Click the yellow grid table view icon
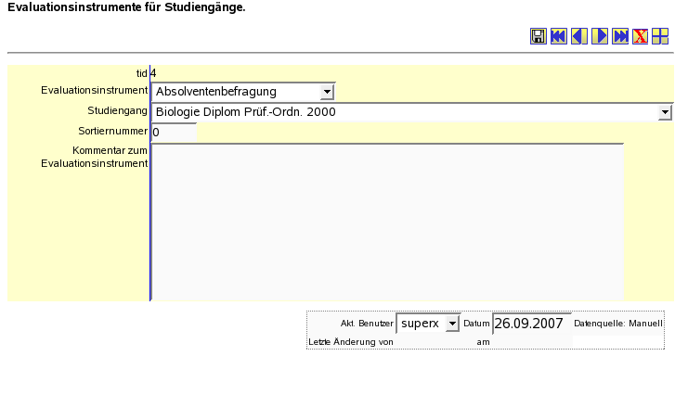Screen dimensions: 675x420 pos(660,36)
